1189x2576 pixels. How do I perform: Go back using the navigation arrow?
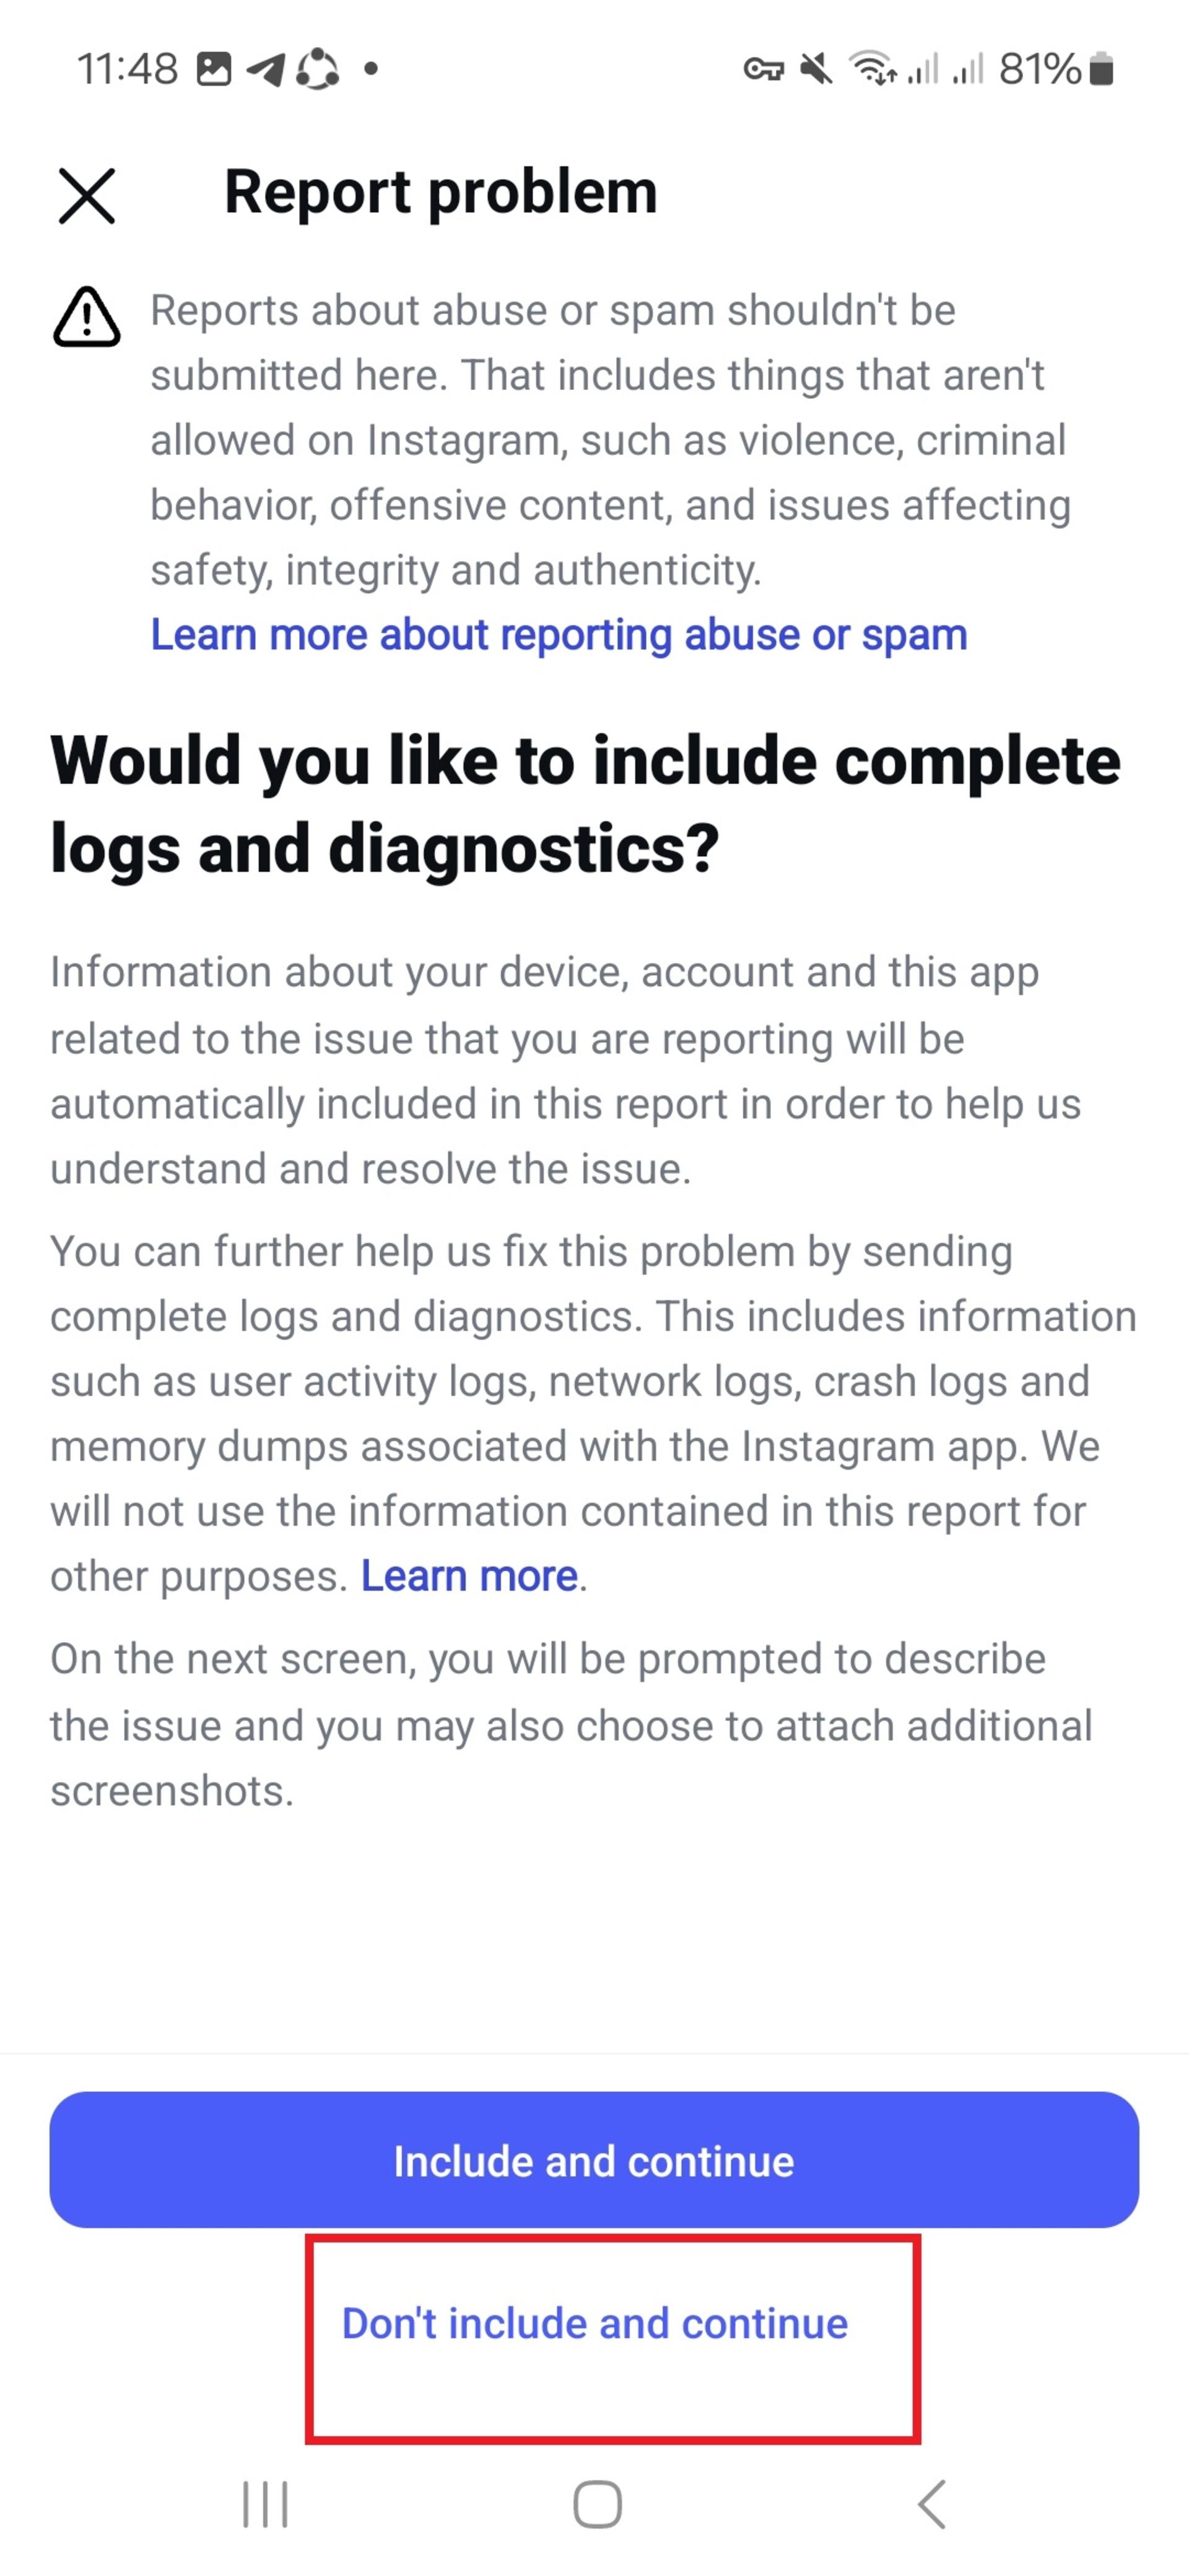[931, 2503]
